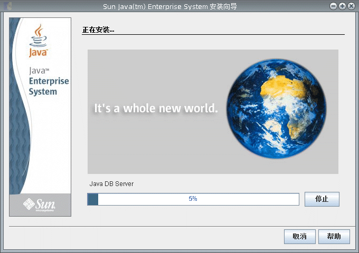Click the 5% installation progress bar
This screenshot has height=253, width=359.
click(x=193, y=199)
